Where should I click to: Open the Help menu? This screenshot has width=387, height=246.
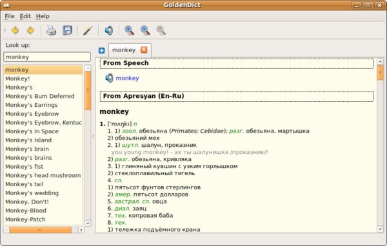pos(43,16)
